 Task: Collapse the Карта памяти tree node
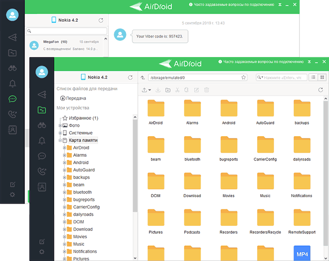point(60,140)
